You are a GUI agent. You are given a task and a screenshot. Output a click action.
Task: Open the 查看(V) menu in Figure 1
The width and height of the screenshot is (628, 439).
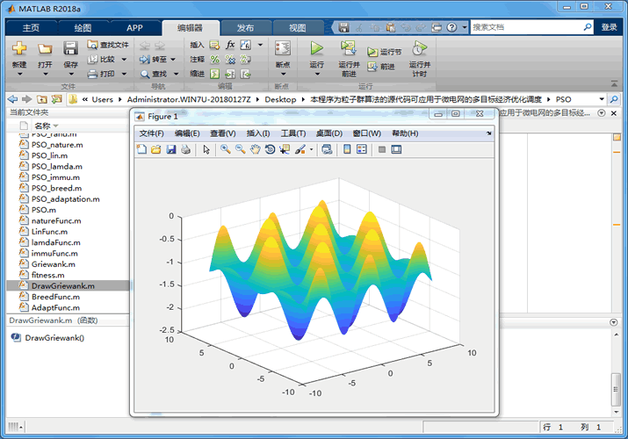click(223, 133)
